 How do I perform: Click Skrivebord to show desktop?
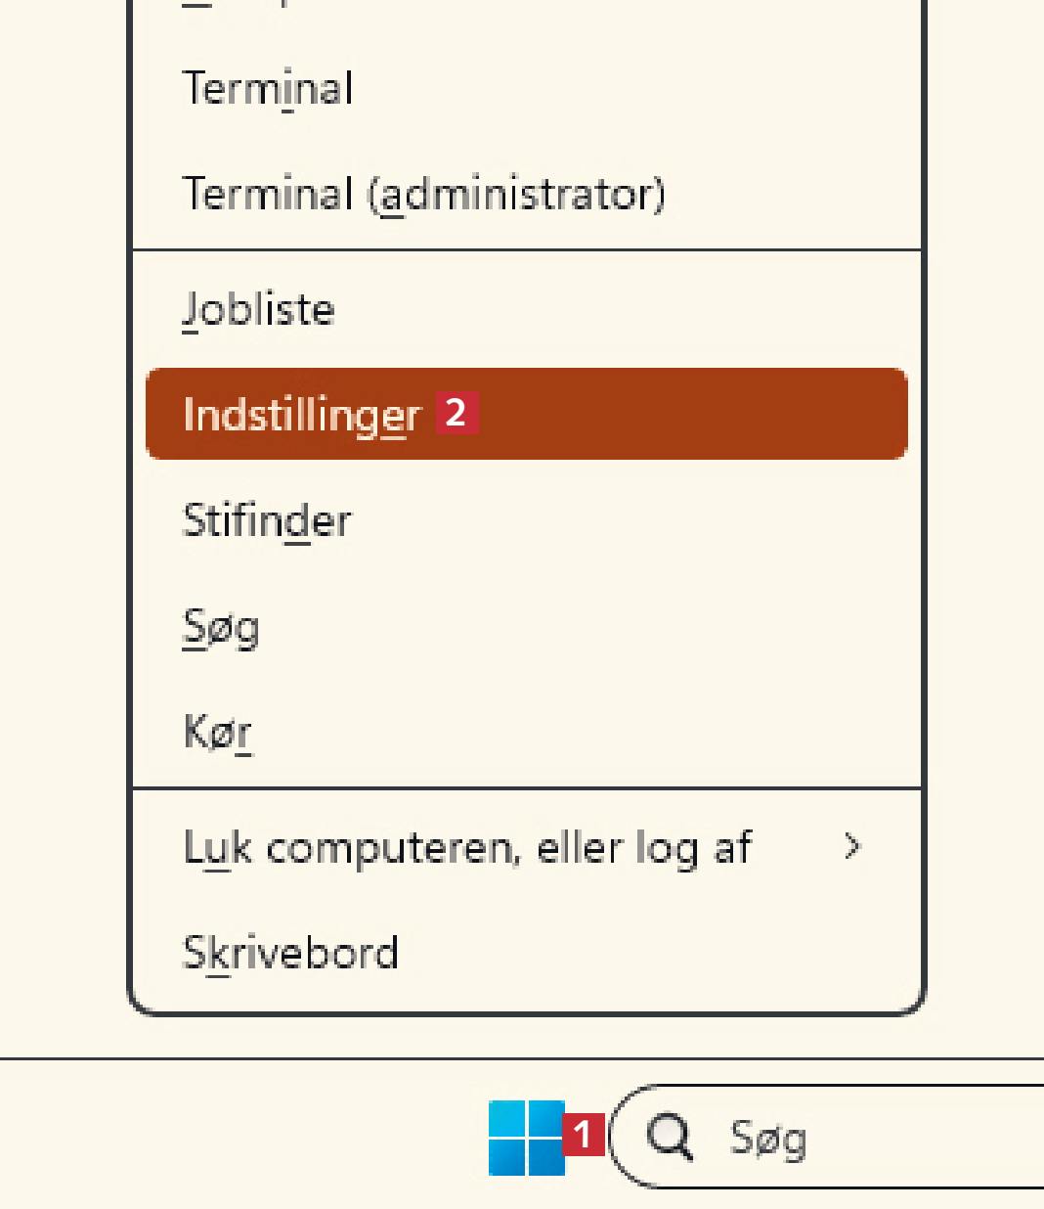coord(290,953)
